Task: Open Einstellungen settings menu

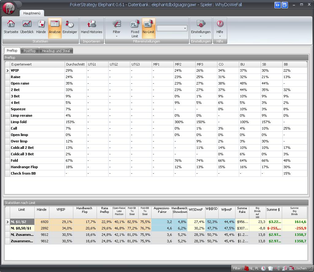Action: [201, 28]
